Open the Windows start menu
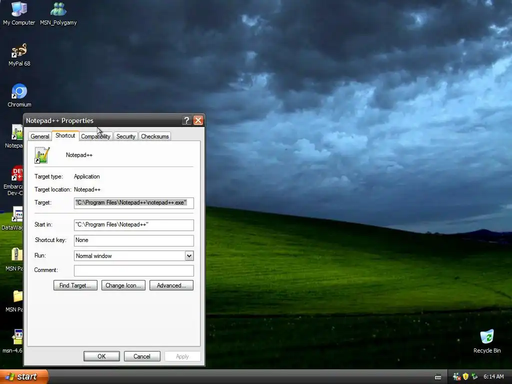 [24, 376]
